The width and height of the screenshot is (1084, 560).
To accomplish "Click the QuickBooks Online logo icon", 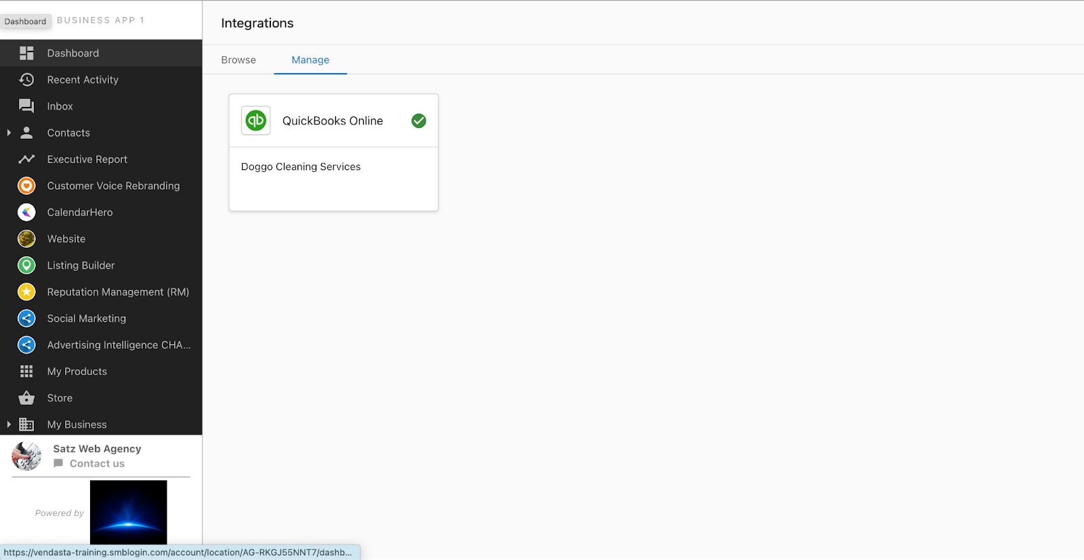I will pos(256,121).
